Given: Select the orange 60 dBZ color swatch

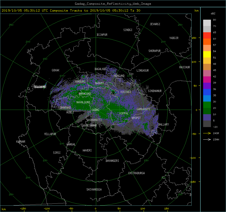Looking at the screenshot, I should (x=207, y=42).
